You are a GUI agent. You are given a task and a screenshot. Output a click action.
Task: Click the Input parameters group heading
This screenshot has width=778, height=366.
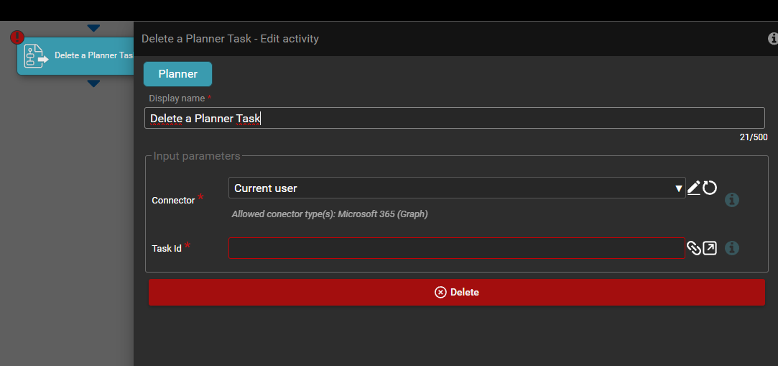197,156
